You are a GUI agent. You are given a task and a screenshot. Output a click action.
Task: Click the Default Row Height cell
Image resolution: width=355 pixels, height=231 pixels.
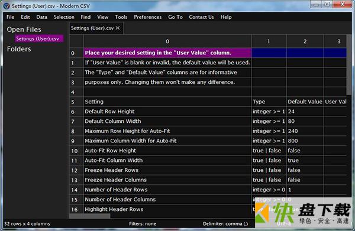(x=167, y=112)
